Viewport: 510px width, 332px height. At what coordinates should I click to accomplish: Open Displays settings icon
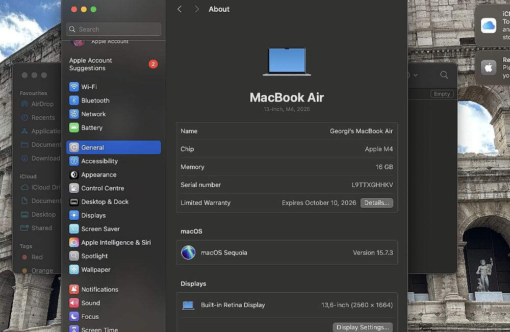74,216
